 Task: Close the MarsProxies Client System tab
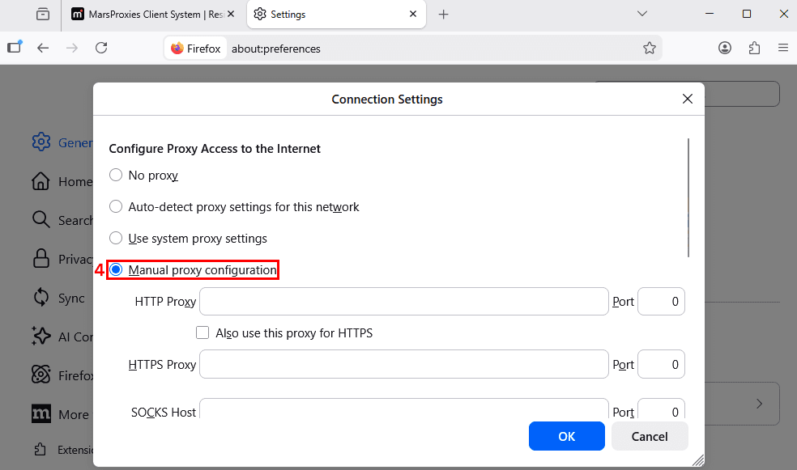pos(231,15)
